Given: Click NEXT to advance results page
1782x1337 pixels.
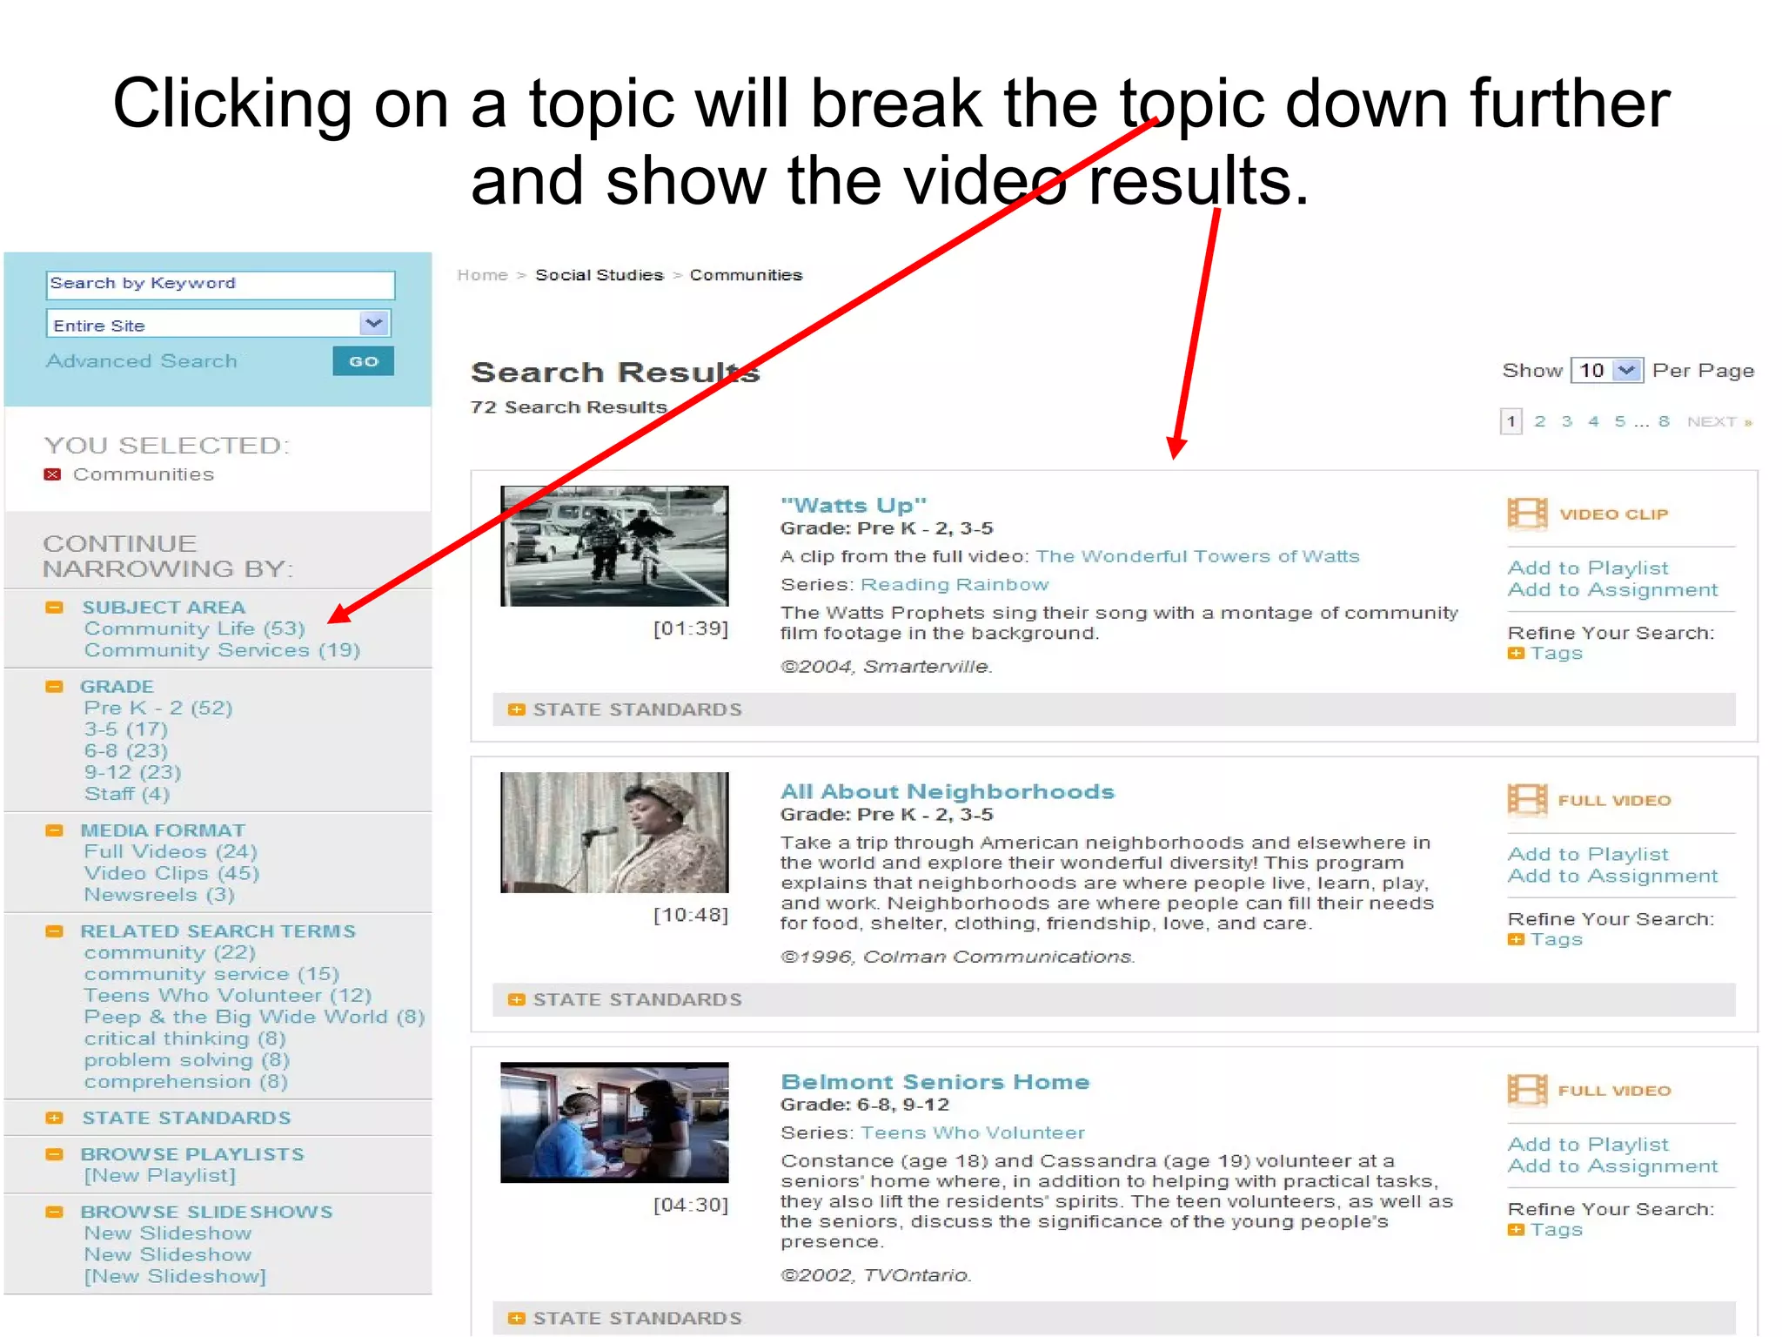Looking at the screenshot, I should [1719, 421].
